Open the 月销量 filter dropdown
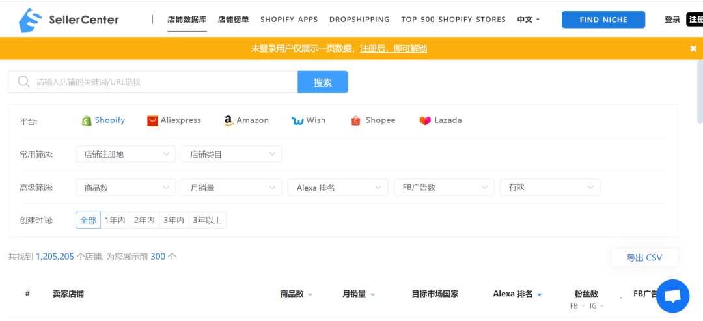The height and width of the screenshot is (321, 703). coord(232,187)
